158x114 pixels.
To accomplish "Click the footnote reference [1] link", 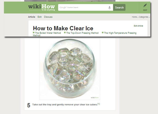I will coord(99,104).
